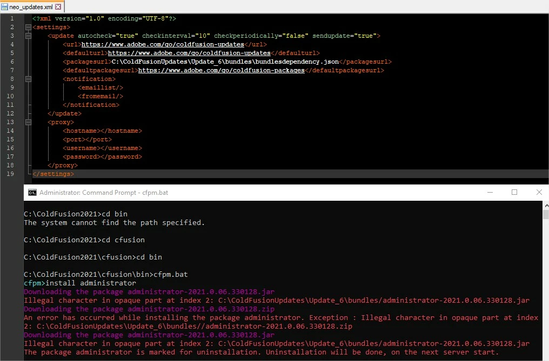Click the Command Prompt title bar text
549x361 pixels.
pyautogui.click(x=104, y=193)
